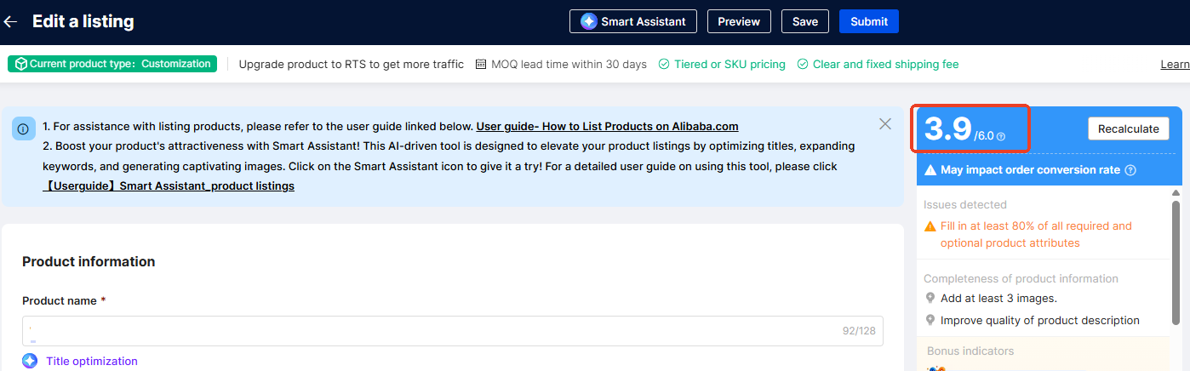This screenshot has width=1190, height=371.
Task: Click help icon beside order conversion rate warning
Action: (1130, 170)
